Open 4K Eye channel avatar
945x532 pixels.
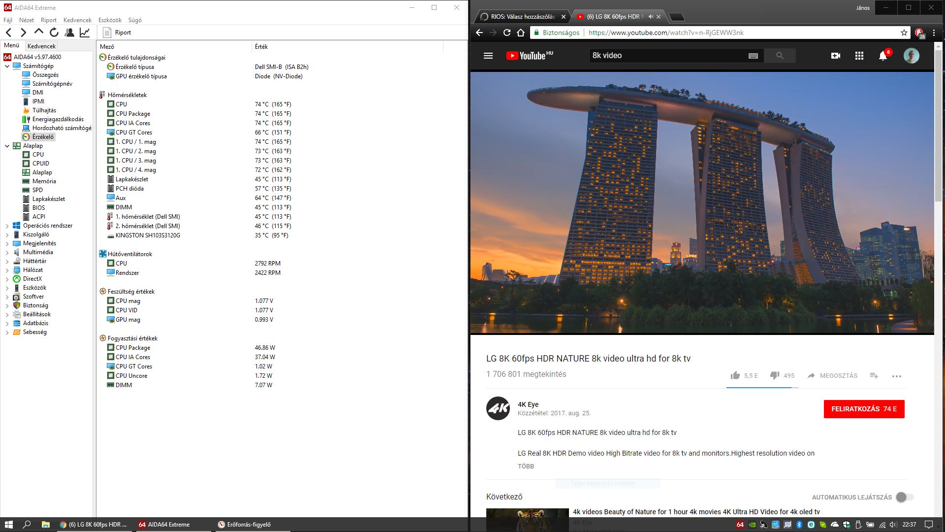pos(498,408)
